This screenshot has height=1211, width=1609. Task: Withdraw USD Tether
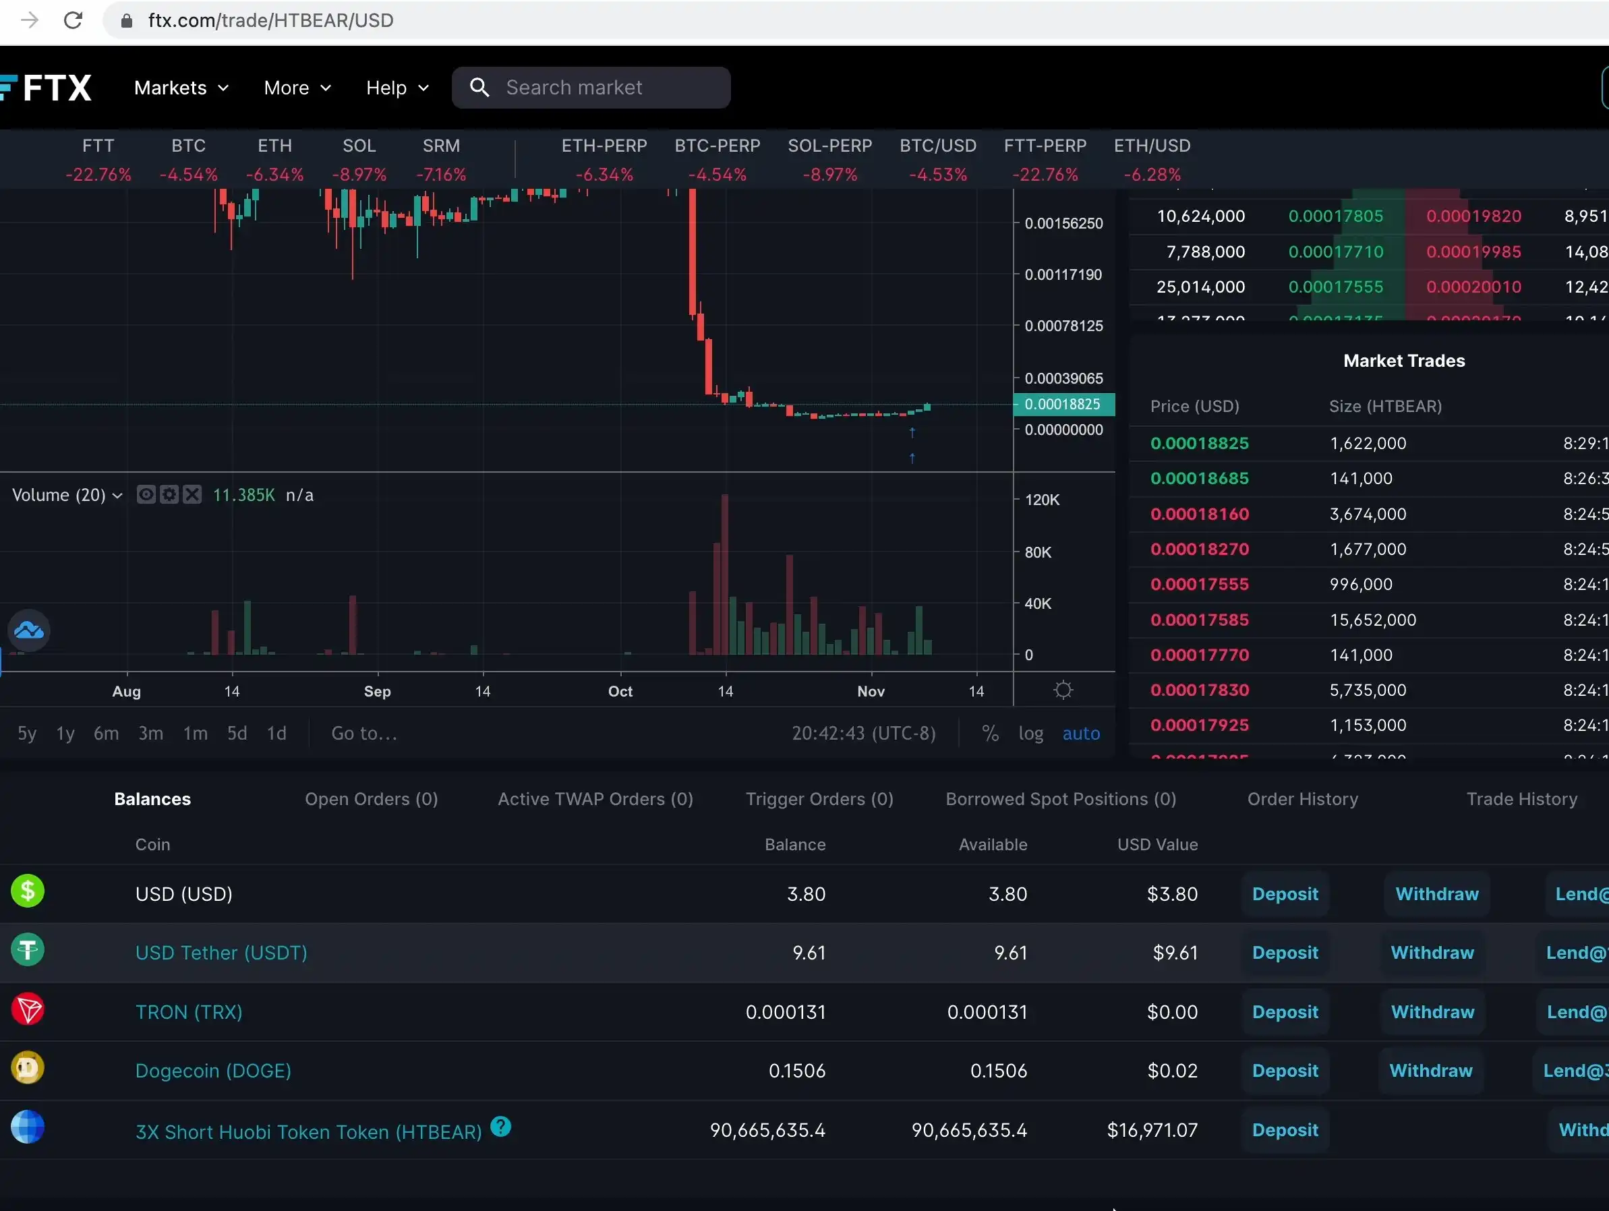[x=1432, y=953]
